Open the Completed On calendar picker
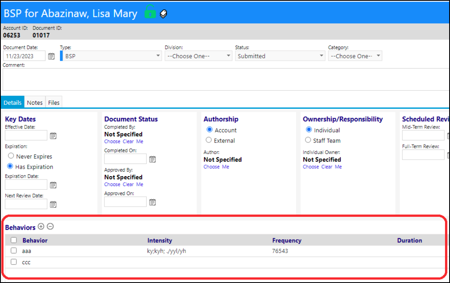This screenshot has height=283, width=450. click(152, 159)
